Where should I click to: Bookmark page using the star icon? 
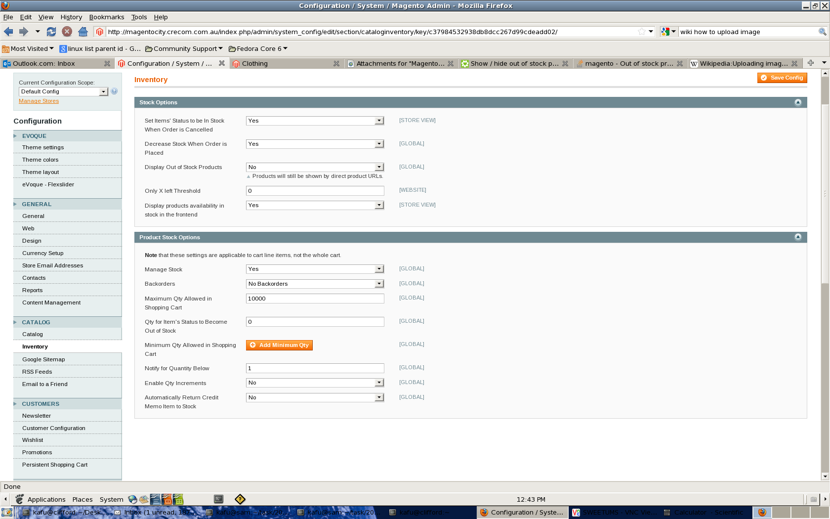click(641, 32)
